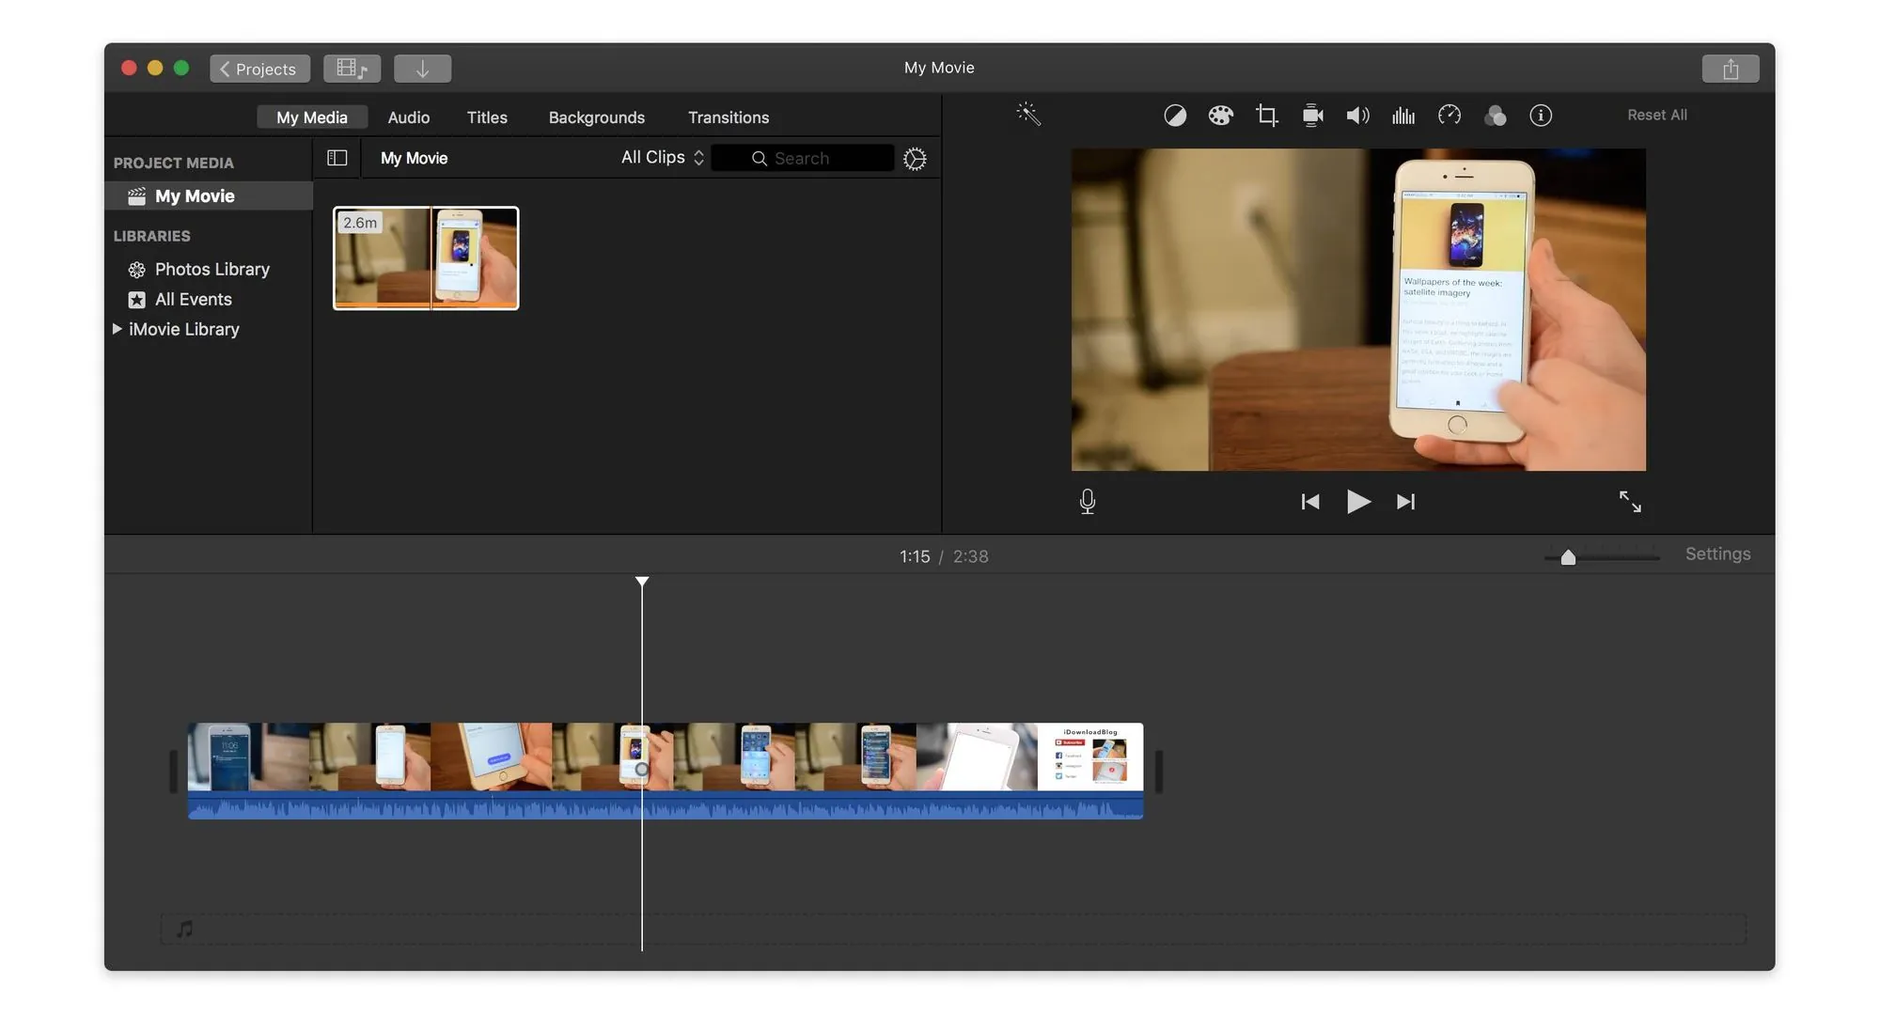The width and height of the screenshot is (1880, 1014).
Task: Apply the Enhance magic wand
Action: 1028,115
